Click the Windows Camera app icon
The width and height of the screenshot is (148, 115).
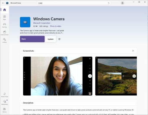point(25,22)
